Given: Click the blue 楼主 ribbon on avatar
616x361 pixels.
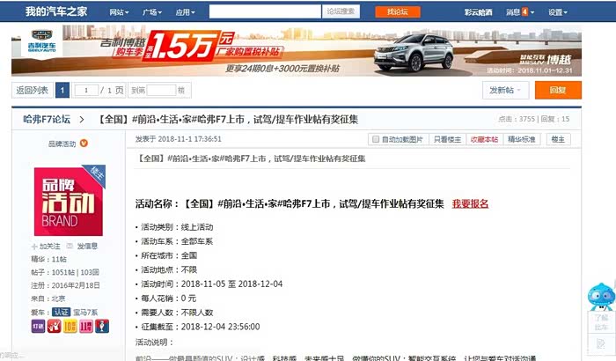Looking at the screenshot, I should 95,173.
